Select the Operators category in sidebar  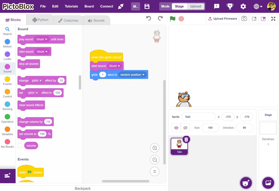tap(7, 119)
